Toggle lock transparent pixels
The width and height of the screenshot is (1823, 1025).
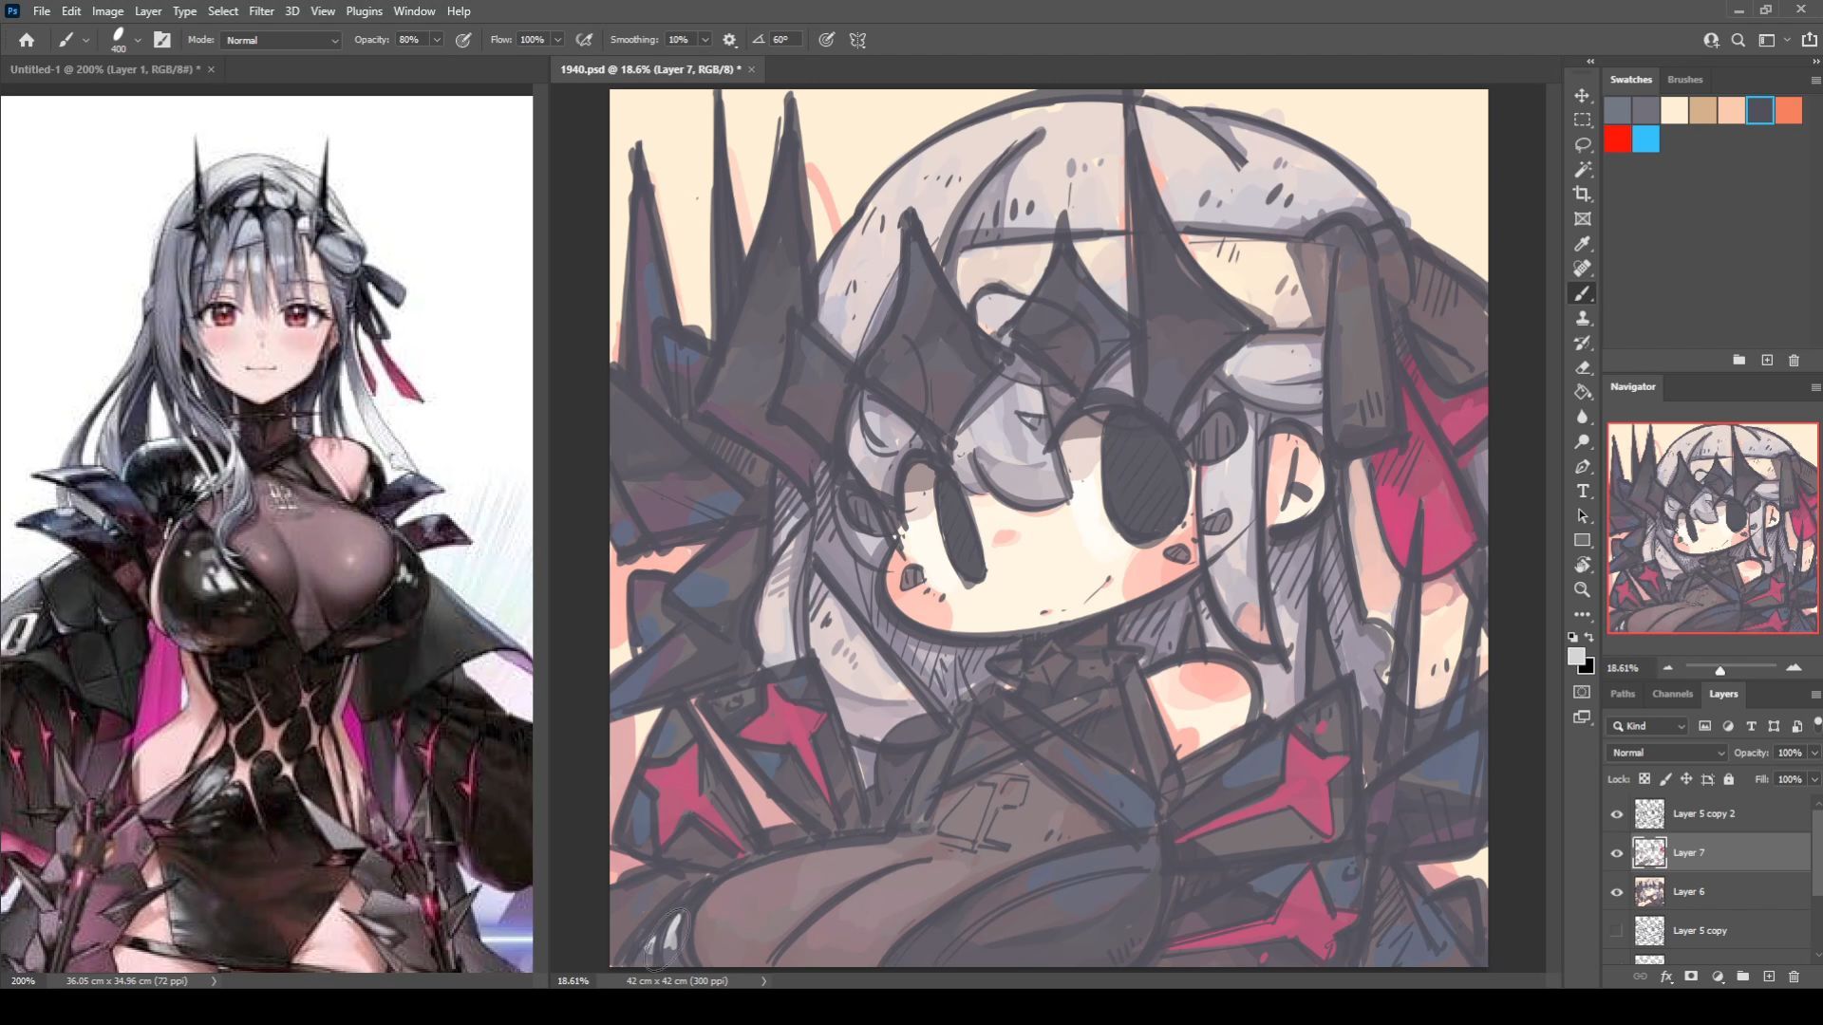1644,779
